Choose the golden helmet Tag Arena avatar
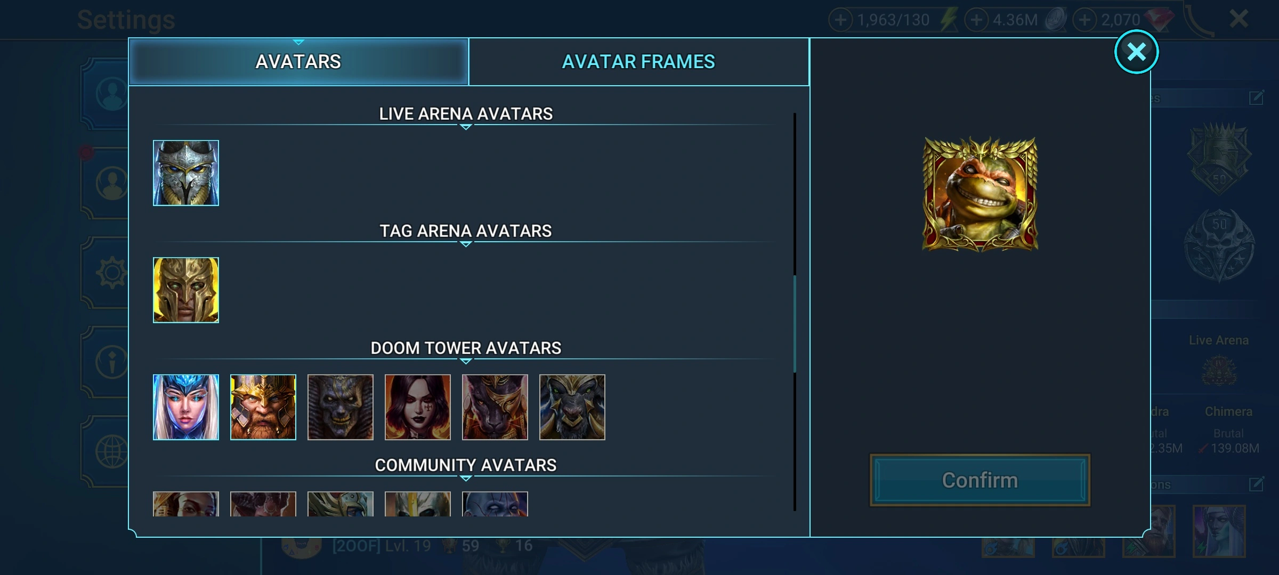This screenshot has width=1279, height=575. click(x=185, y=290)
